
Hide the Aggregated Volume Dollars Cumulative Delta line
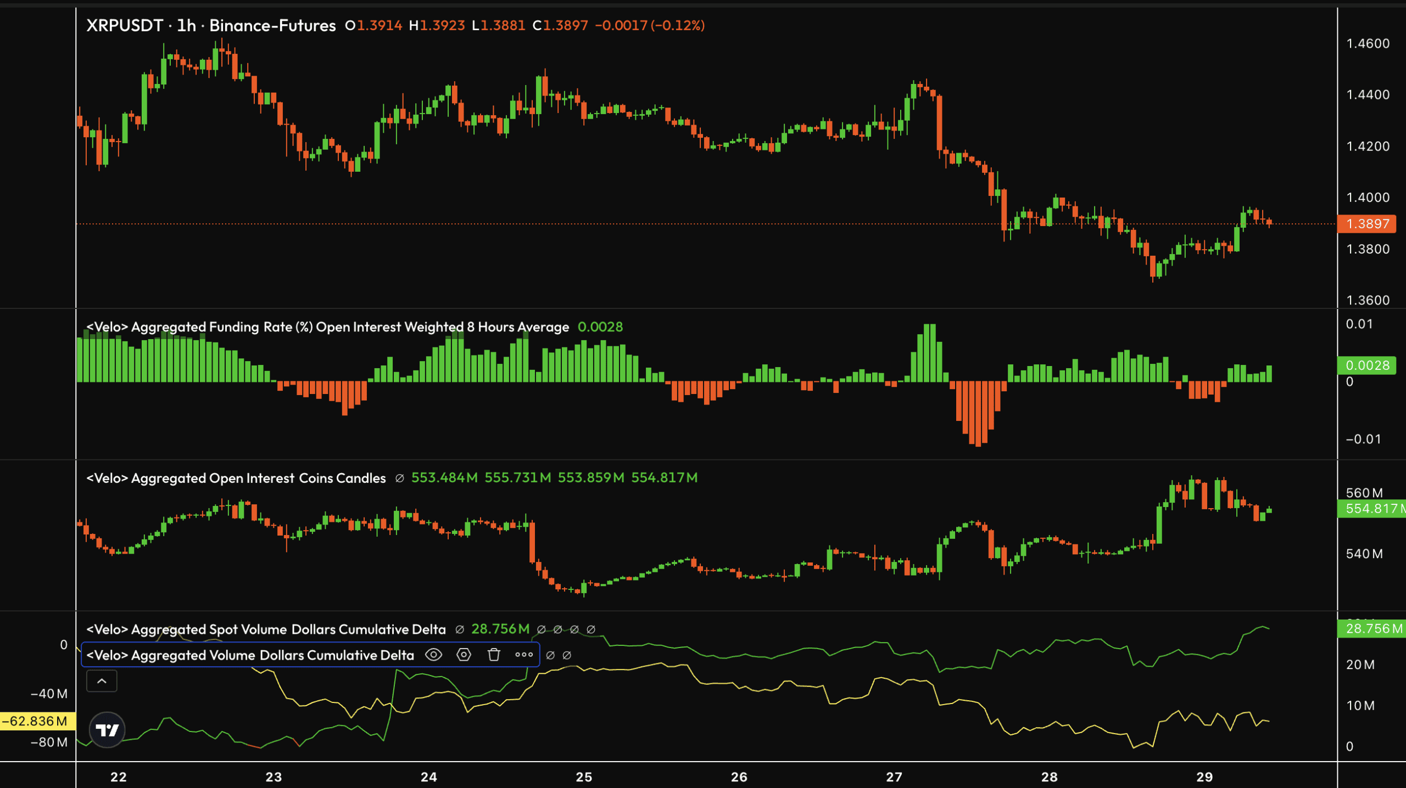coord(433,654)
